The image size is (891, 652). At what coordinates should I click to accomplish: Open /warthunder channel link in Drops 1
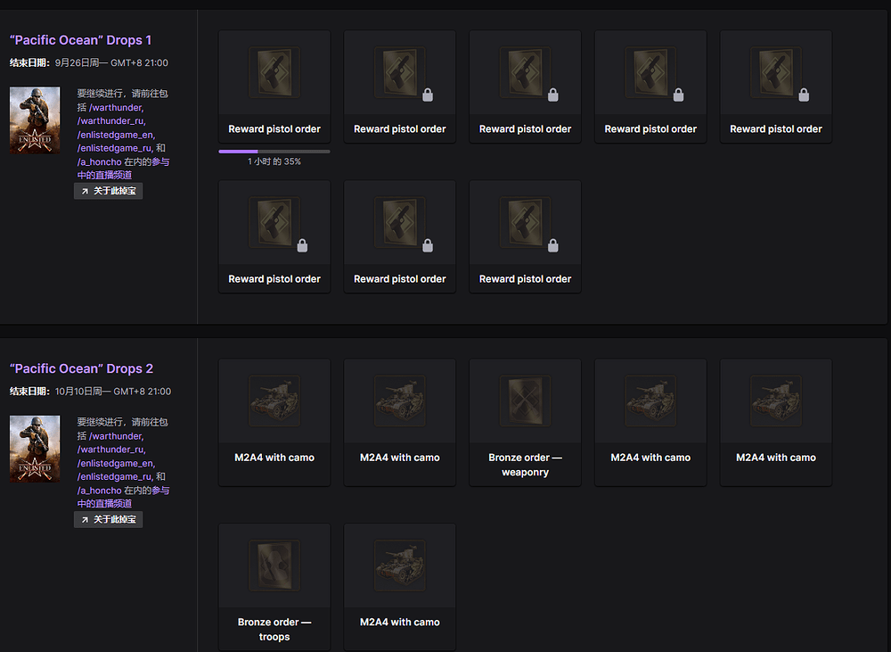tap(117, 108)
